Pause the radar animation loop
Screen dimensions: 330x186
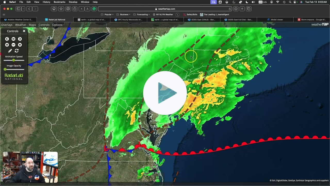coord(13,39)
